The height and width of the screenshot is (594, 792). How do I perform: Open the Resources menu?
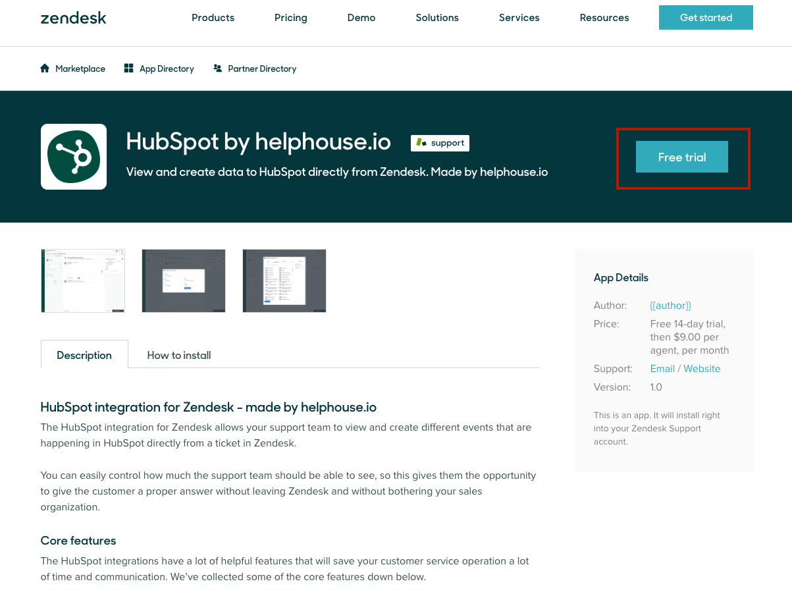(x=604, y=18)
